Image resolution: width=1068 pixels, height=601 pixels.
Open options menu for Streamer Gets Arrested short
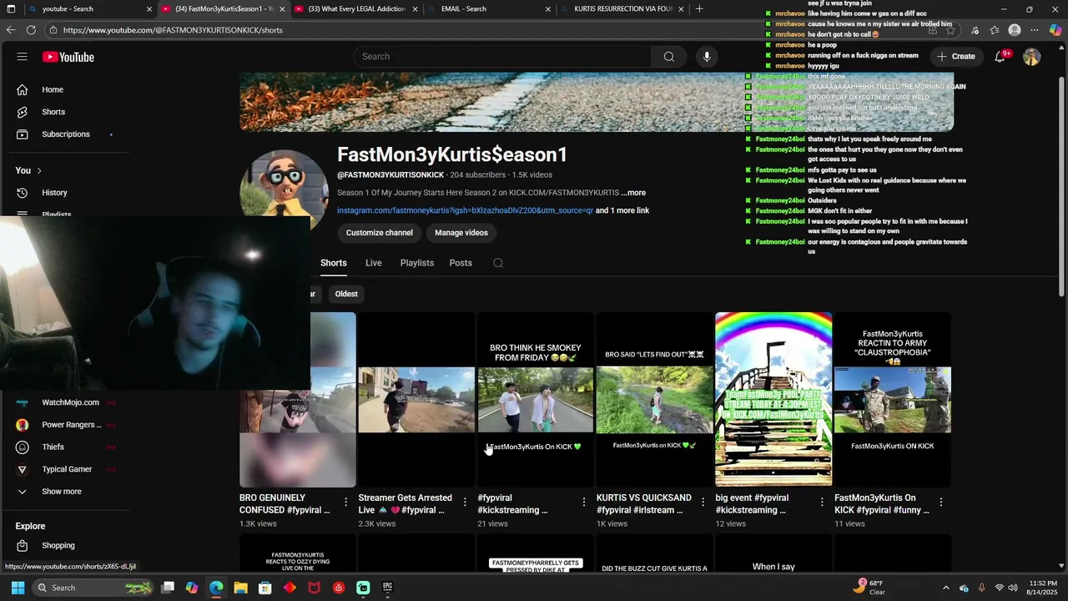(x=465, y=503)
